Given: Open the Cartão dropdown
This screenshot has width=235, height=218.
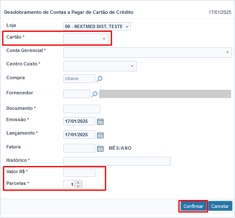Looking at the screenshot, I should coord(86,39).
